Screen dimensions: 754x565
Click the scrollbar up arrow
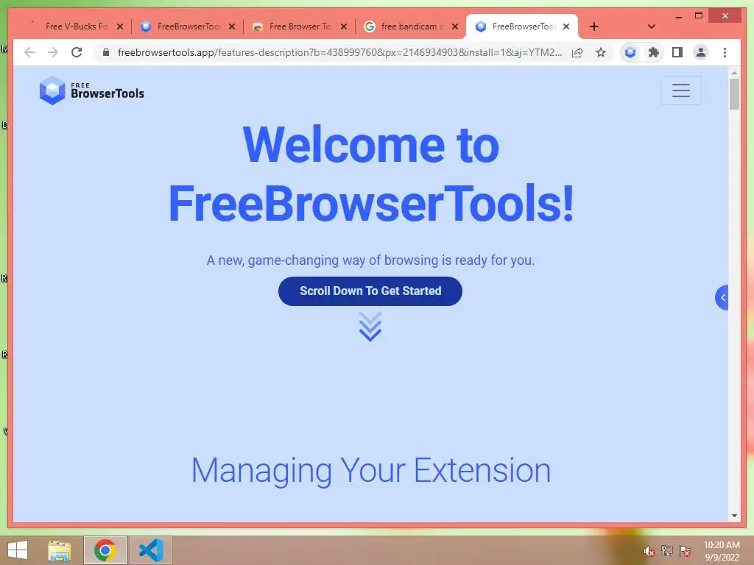tap(734, 73)
